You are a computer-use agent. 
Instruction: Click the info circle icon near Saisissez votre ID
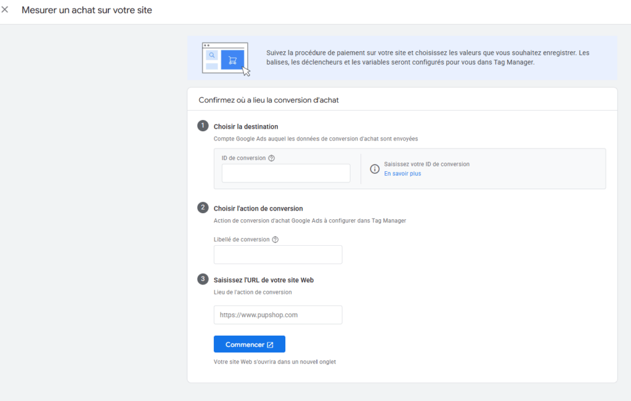click(375, 169)
